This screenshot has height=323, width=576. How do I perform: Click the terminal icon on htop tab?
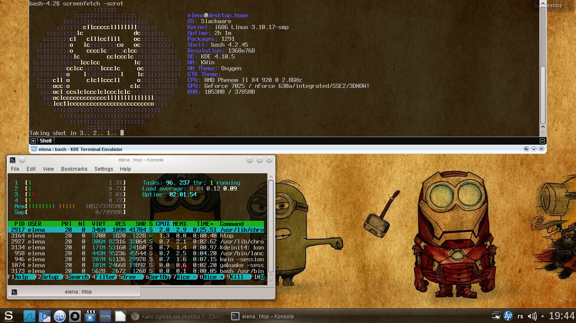(x=14, y=292)
